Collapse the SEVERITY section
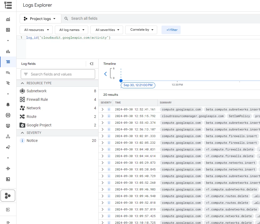Image resolution: width=260 pixels, height=224 pixels. point(22,133)
